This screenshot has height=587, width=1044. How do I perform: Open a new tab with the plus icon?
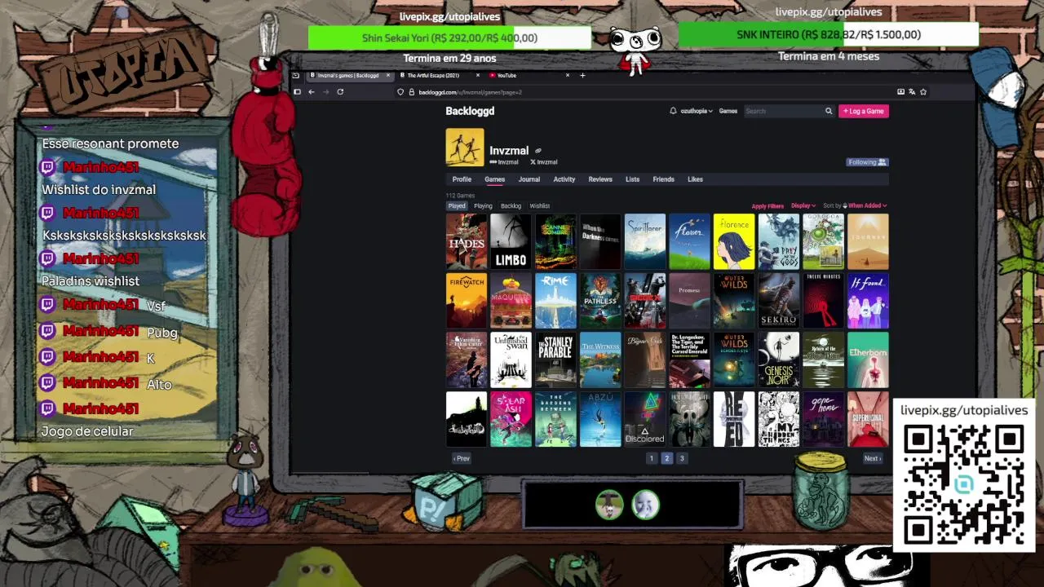(x=582, y=75)
